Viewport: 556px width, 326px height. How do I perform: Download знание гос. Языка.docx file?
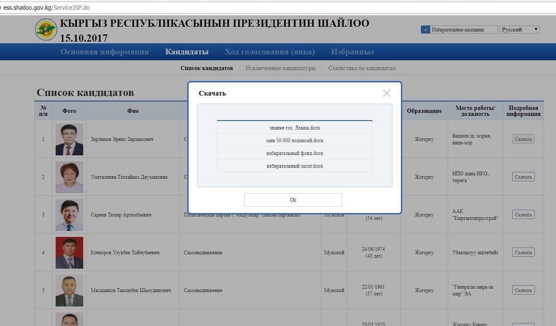pyautogui.click(x=294, y=128)
